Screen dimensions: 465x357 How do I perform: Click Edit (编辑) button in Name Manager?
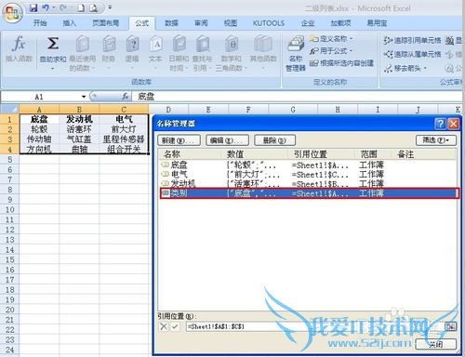coord(227,140)
